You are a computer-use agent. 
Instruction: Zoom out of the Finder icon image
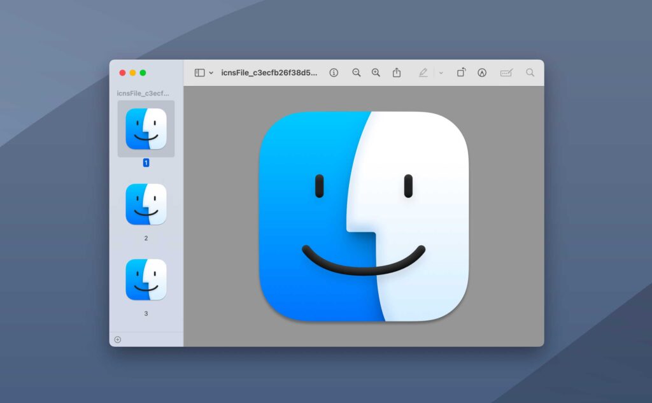pos(357,73)
